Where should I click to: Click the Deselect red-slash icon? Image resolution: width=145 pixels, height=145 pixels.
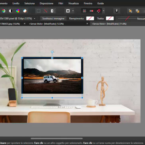[x=45, y=11]
